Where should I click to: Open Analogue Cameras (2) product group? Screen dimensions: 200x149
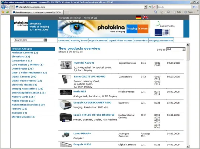click(x=25, y=53)
